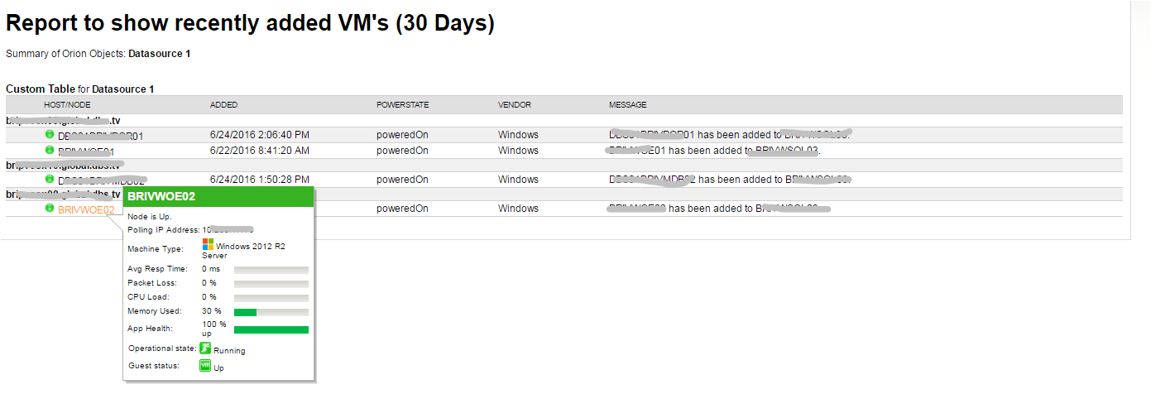Click green status icon in 2:06:40 PM row
This screenshot has width=1151, height=394.
coord(49,134)
